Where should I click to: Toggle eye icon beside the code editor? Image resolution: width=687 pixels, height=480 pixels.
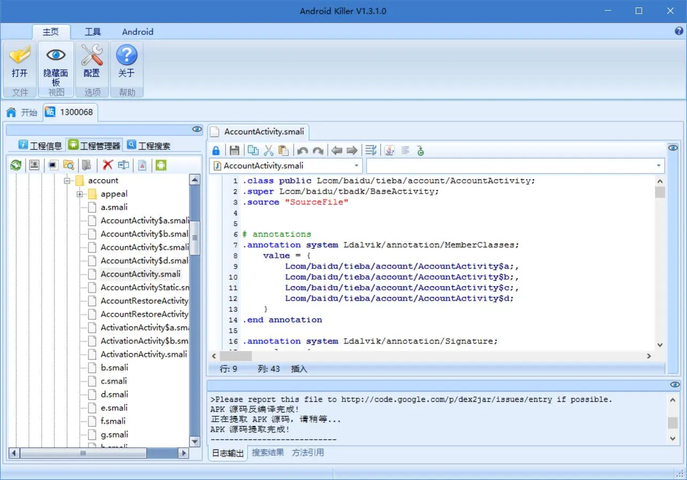click(x=674, y=148)
